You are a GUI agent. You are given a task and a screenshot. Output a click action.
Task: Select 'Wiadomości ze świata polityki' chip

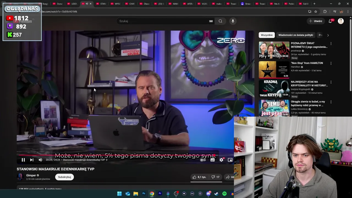[296, 35]
